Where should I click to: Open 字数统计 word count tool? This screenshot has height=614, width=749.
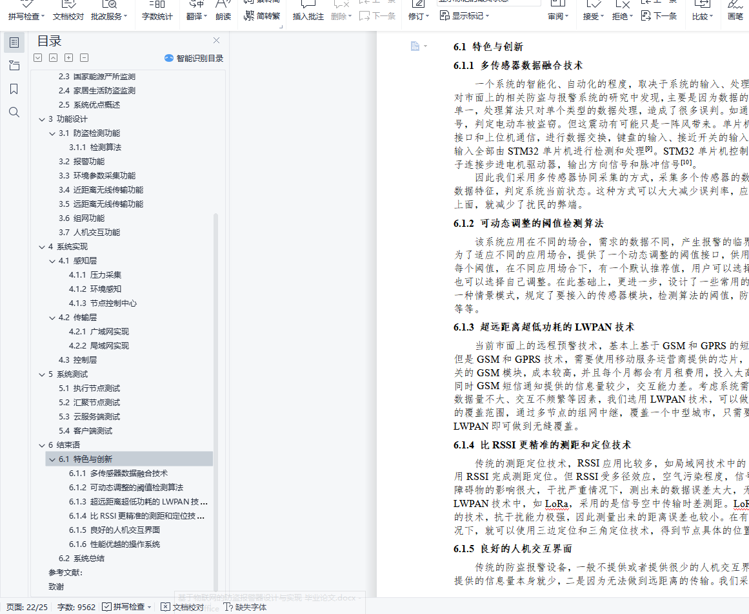pos(157,11)
